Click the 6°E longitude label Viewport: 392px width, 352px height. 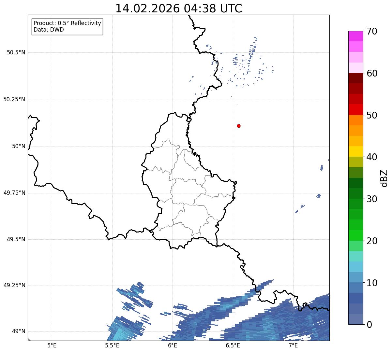(x=173, y=345)
